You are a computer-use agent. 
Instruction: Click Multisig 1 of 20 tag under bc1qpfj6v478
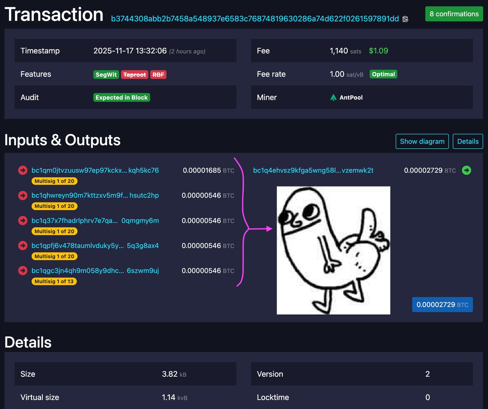[x=54, y=257]
